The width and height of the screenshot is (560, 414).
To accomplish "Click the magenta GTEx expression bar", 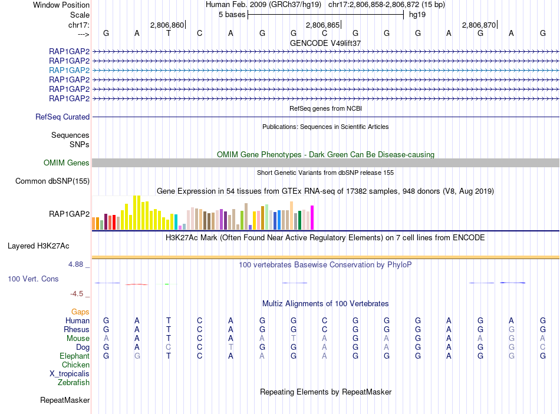I will coord(312,217).
